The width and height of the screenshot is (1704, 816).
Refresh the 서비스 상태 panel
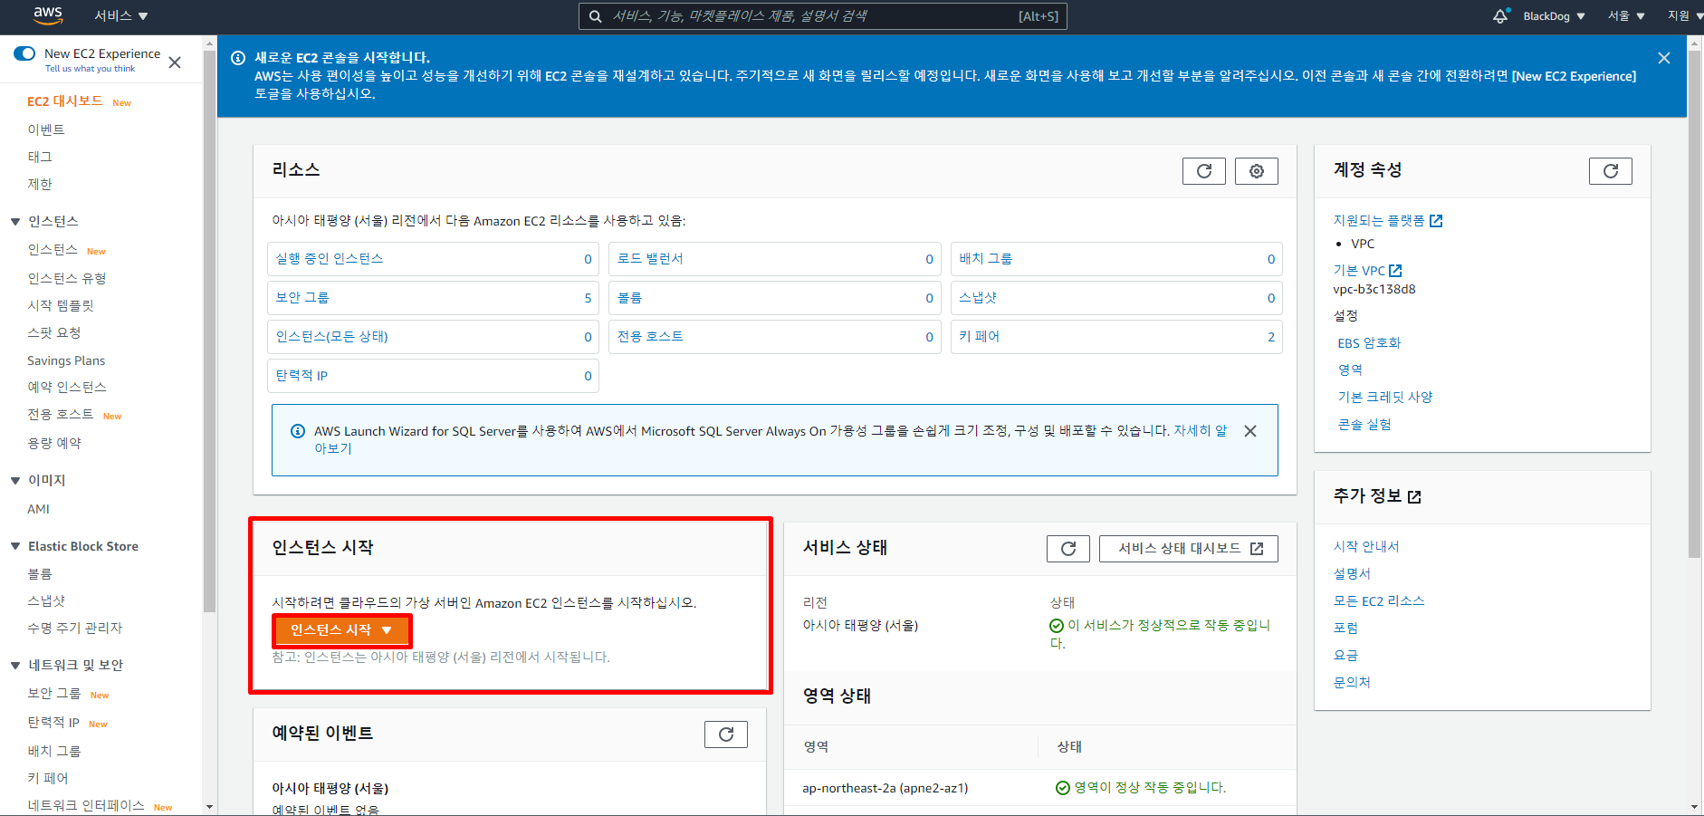[1067, 549]
